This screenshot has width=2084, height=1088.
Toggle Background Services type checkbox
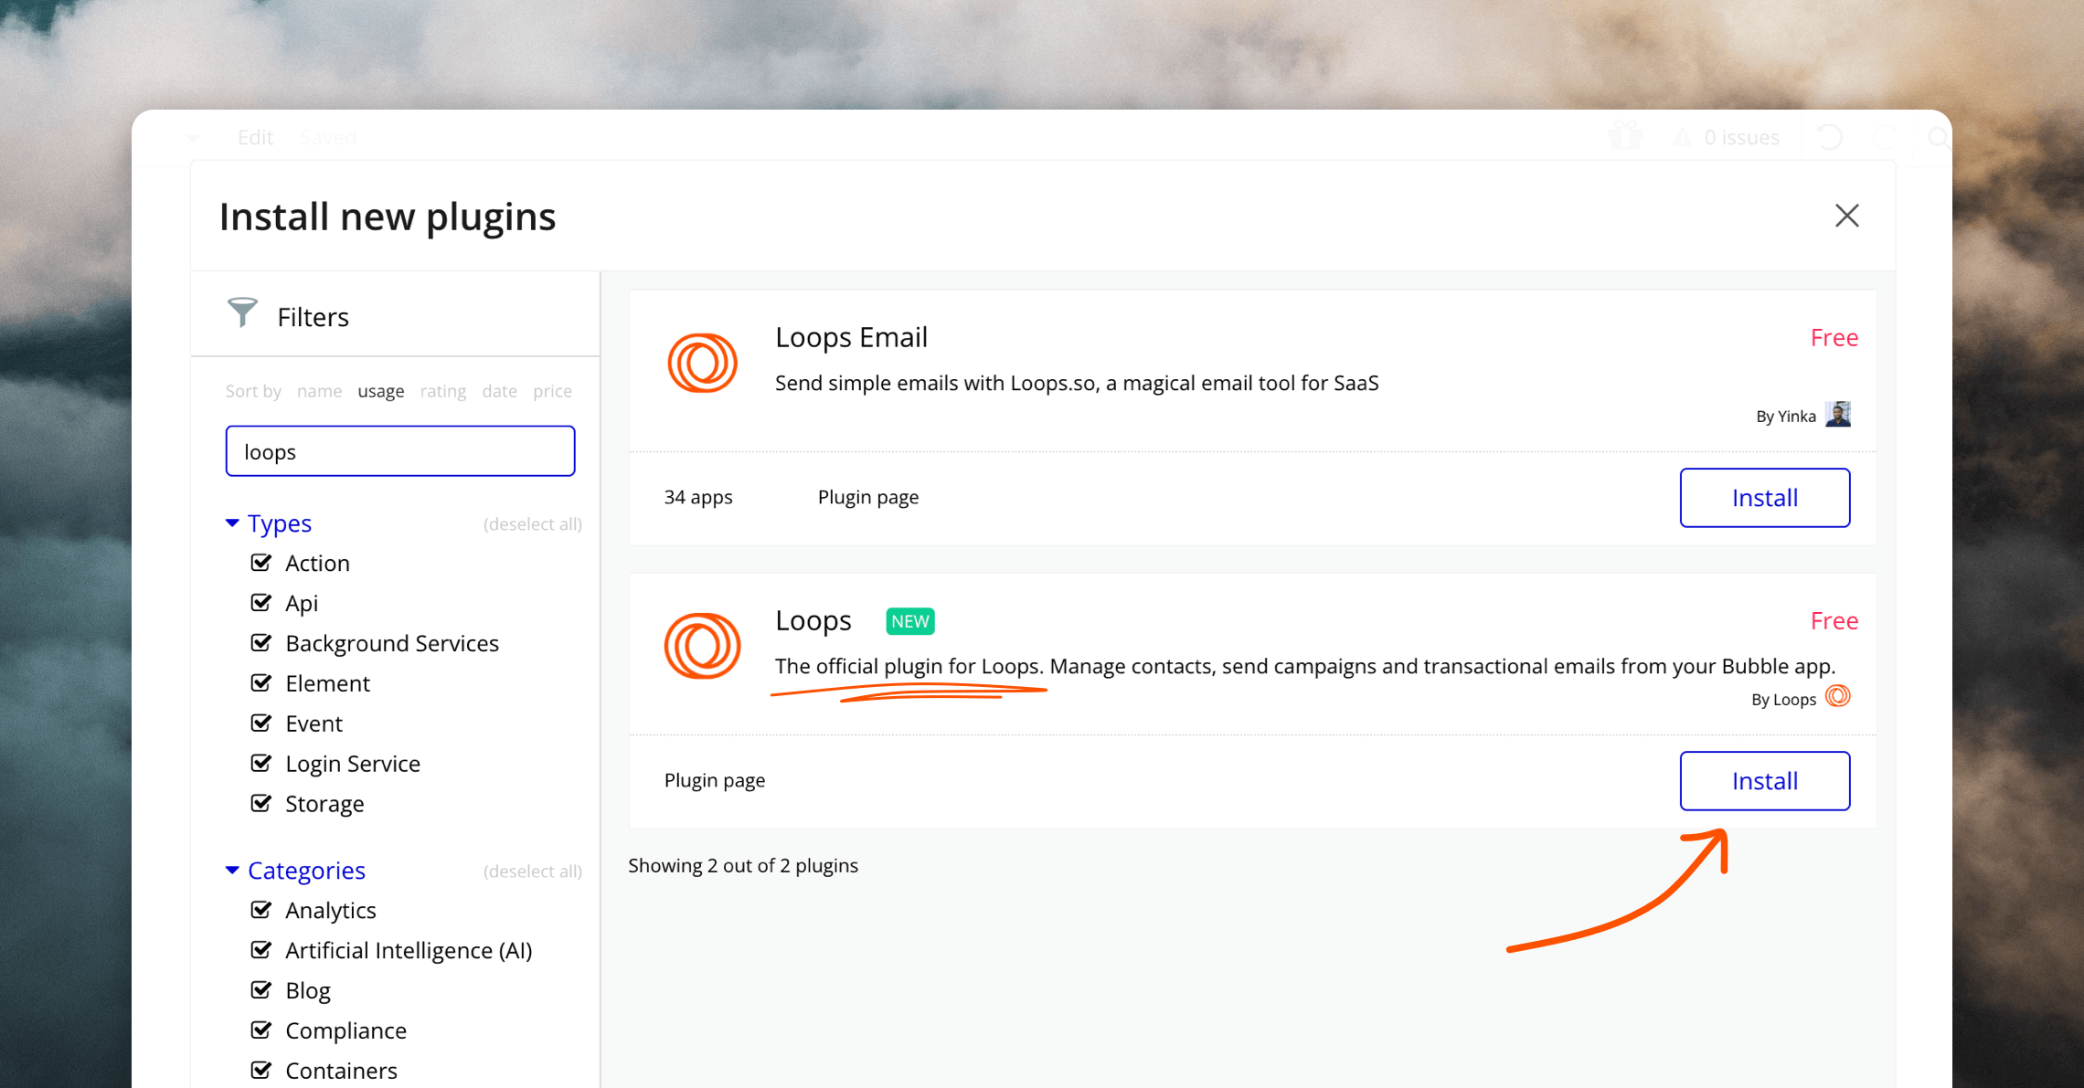coord(261,643)
